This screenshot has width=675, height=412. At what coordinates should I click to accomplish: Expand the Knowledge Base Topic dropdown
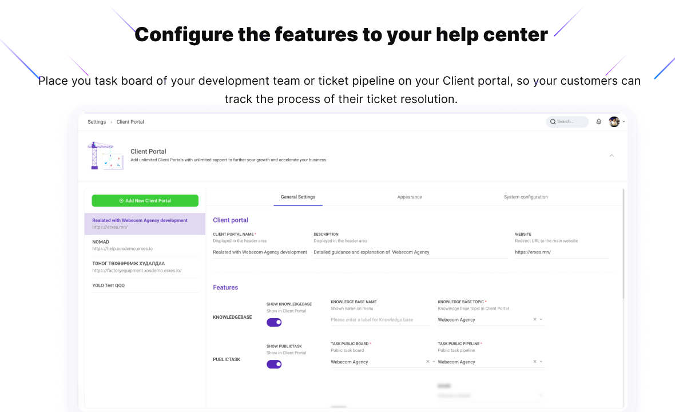point(541,320)
